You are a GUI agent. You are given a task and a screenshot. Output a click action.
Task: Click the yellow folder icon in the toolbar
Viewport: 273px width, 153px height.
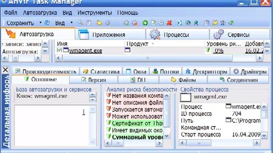coord(99,23)
